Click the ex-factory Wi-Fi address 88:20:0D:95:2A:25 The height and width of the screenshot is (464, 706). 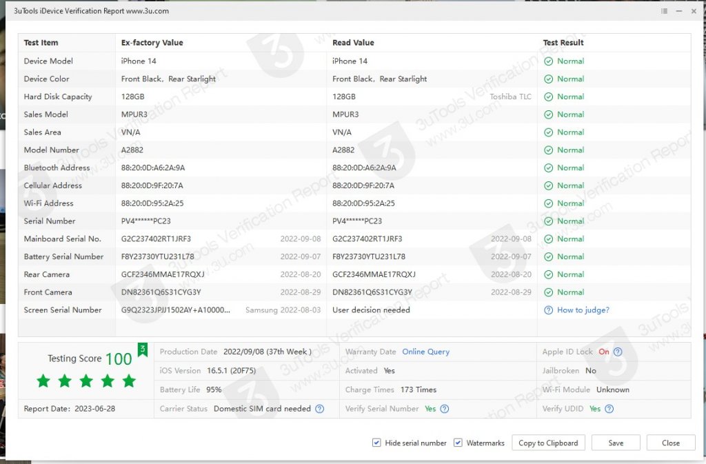(x=152, y=203)
